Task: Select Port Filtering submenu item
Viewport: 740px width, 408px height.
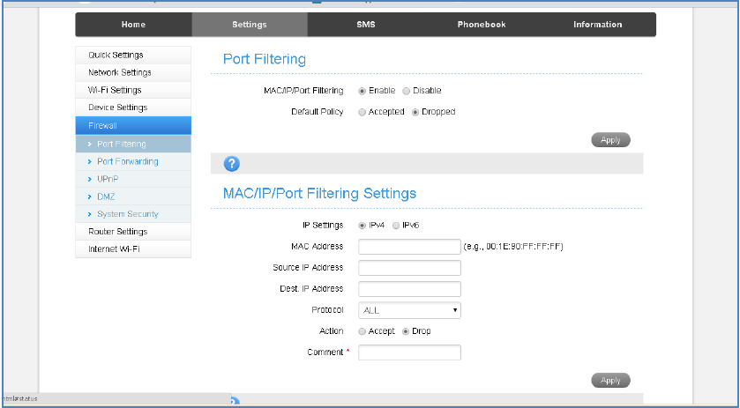Action: point(133,144)
